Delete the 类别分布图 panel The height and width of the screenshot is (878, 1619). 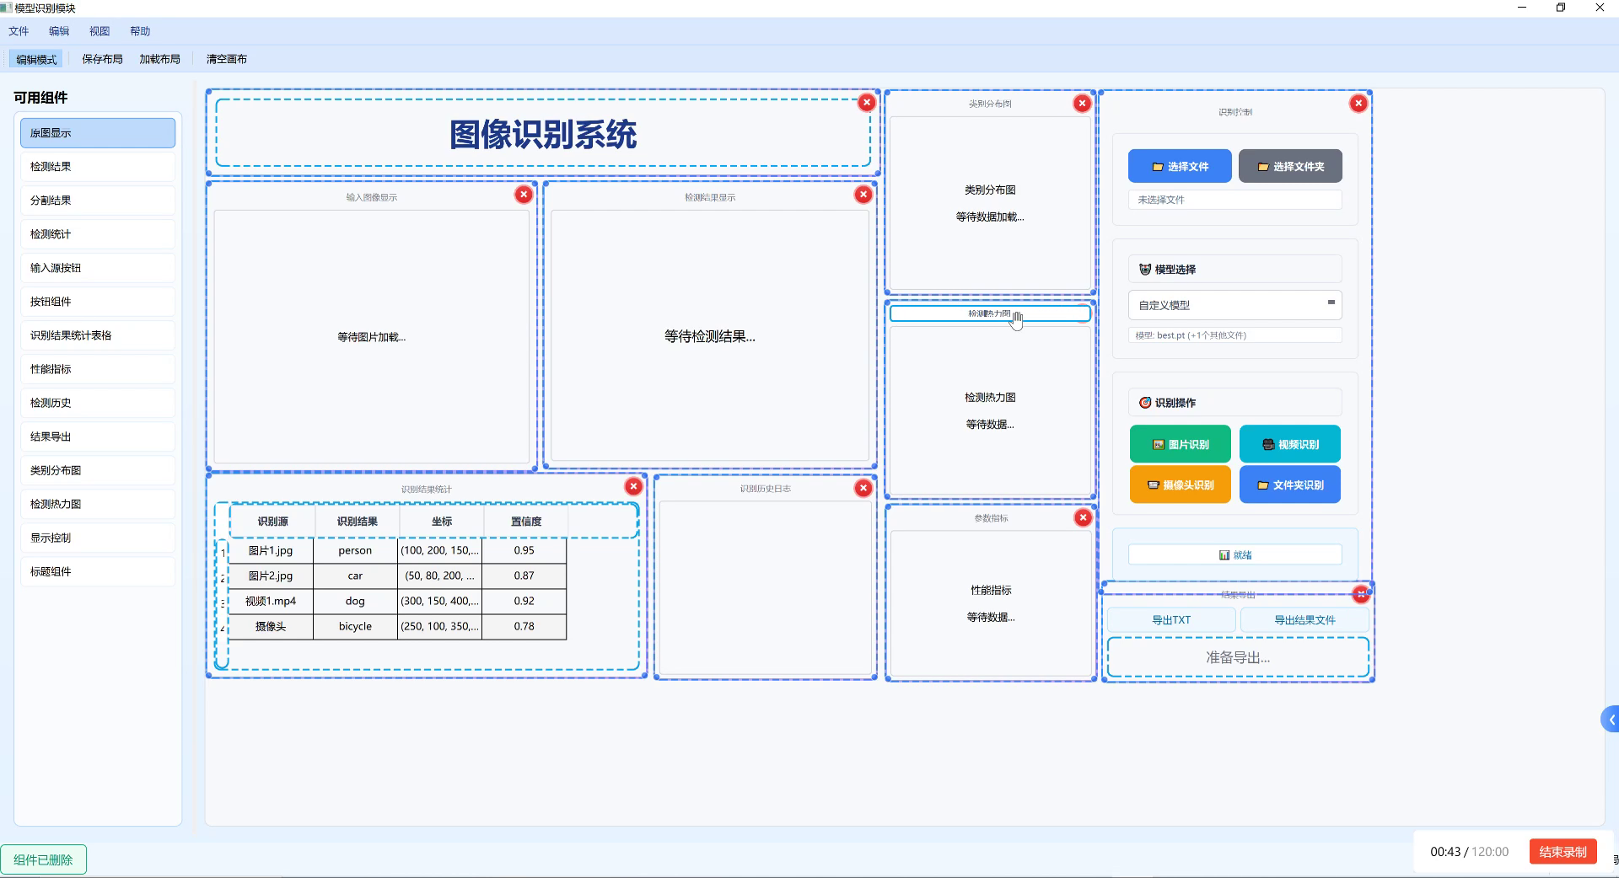click(x=1082, y=103)
